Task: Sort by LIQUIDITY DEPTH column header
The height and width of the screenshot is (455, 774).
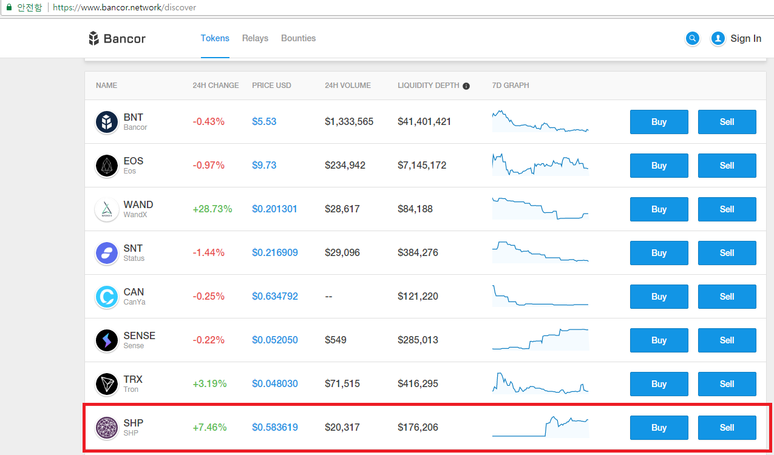Action: point(429,86)
